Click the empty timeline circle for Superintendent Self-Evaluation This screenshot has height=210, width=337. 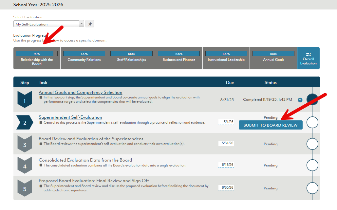312,123
